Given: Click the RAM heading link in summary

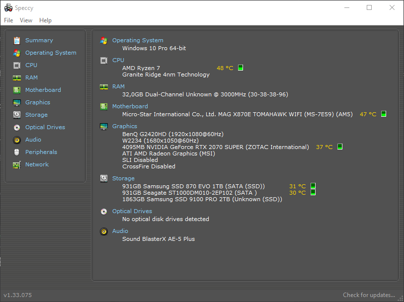Looking at the screenshot, I should pos(119,87).
